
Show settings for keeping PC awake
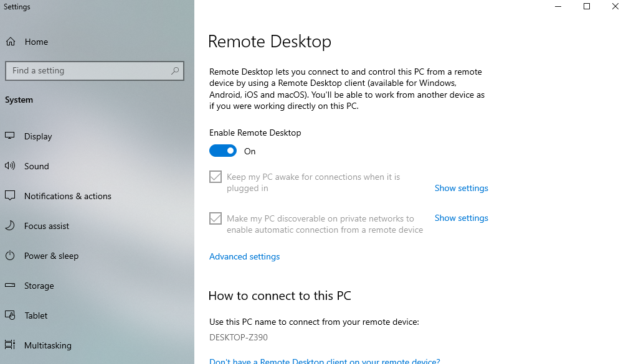click(461, 188)
